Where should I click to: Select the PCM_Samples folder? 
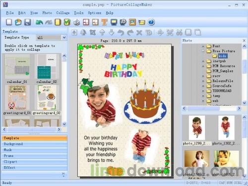(223, 71)
